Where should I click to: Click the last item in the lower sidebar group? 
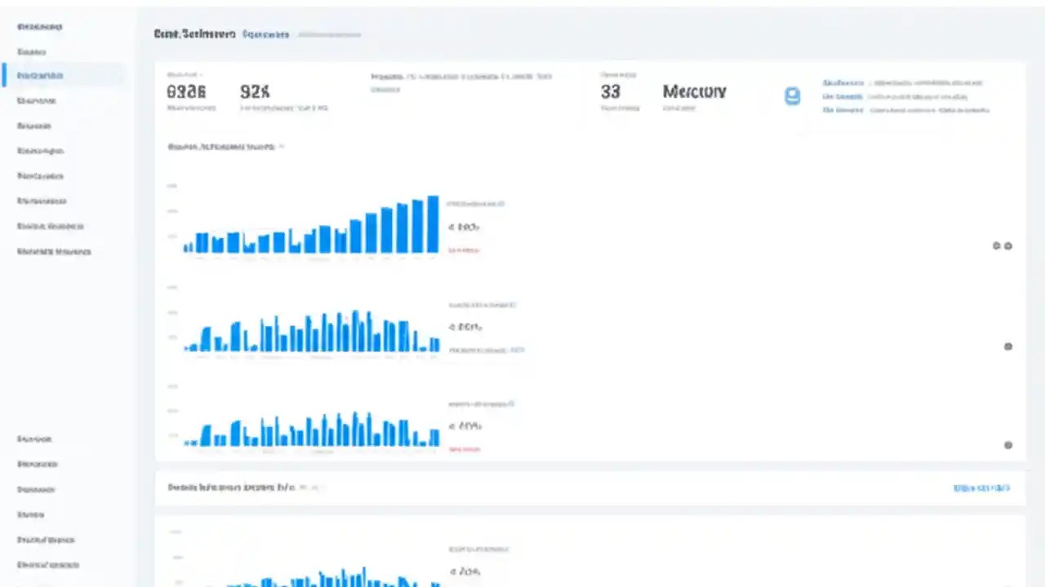pyautogui.click(x=47, y=564)
